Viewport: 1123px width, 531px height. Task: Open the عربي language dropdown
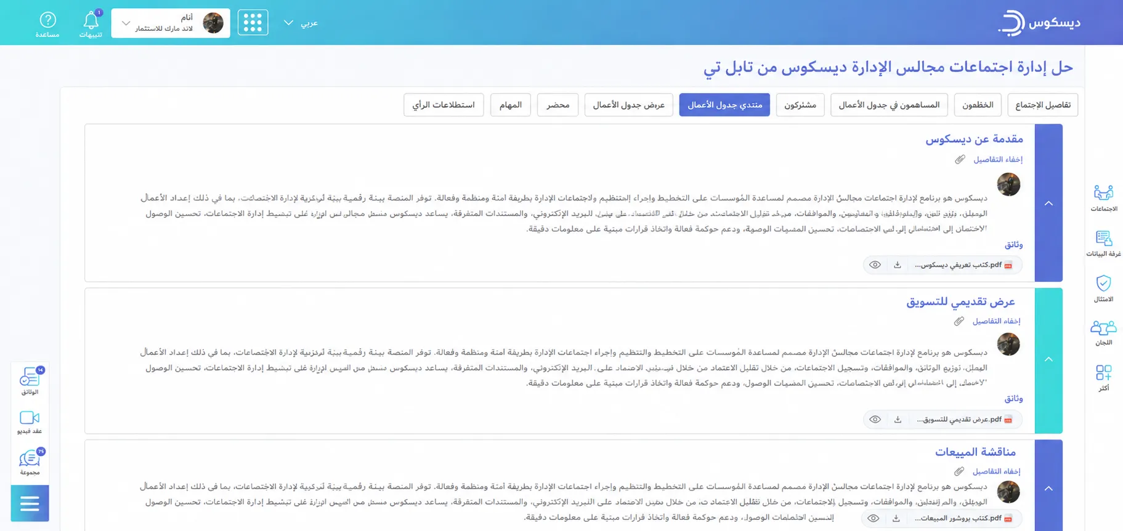point(301,23)
